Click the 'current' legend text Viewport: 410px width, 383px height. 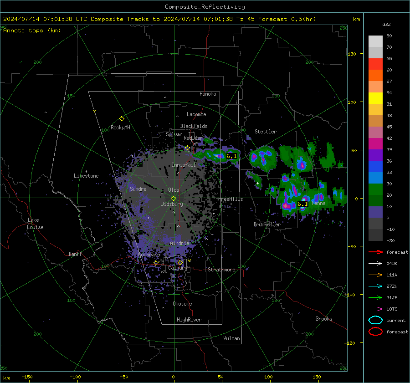[x=396, y=320]
